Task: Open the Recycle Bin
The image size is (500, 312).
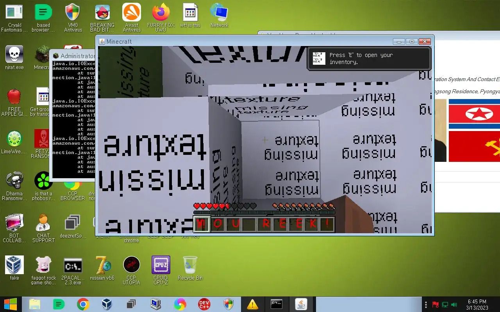Action: click(190, 268)
